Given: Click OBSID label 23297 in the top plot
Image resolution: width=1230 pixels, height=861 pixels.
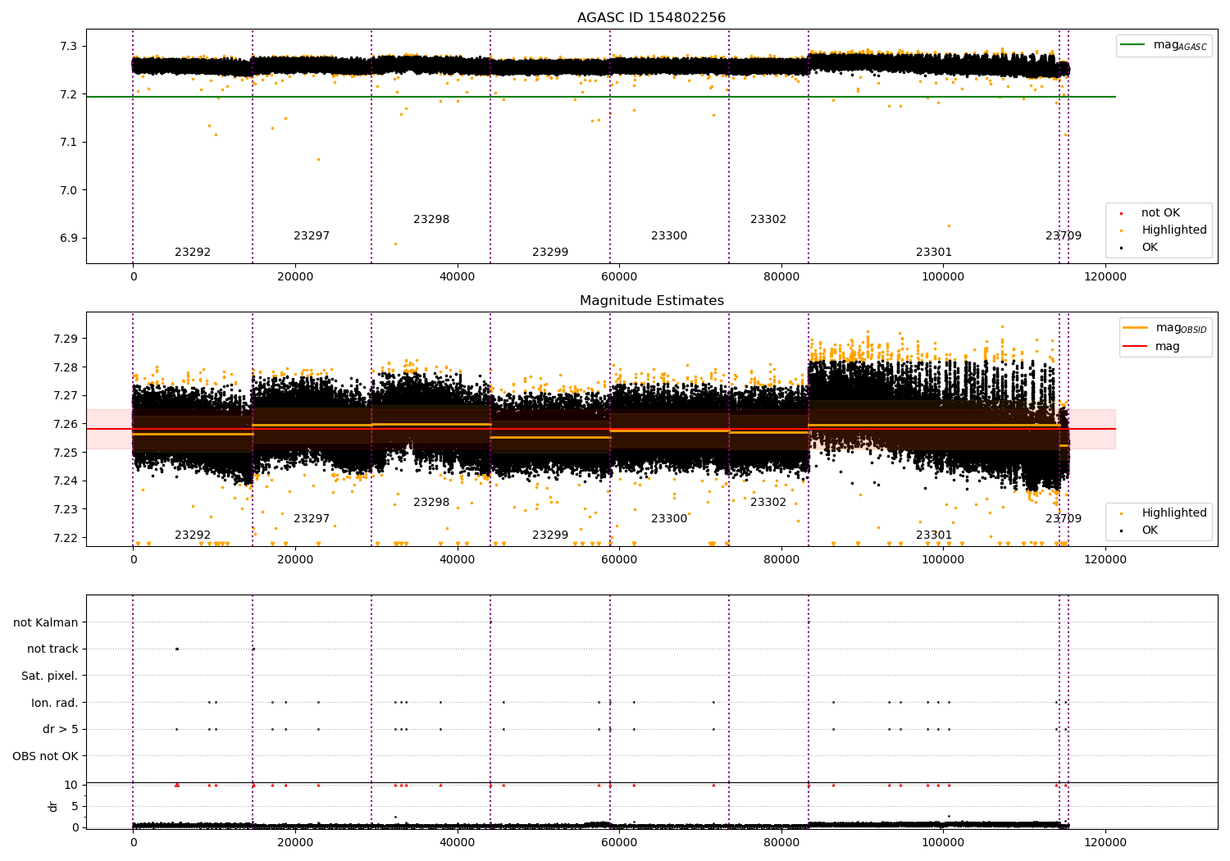Looking at the screenshot, I should [312, 236].
